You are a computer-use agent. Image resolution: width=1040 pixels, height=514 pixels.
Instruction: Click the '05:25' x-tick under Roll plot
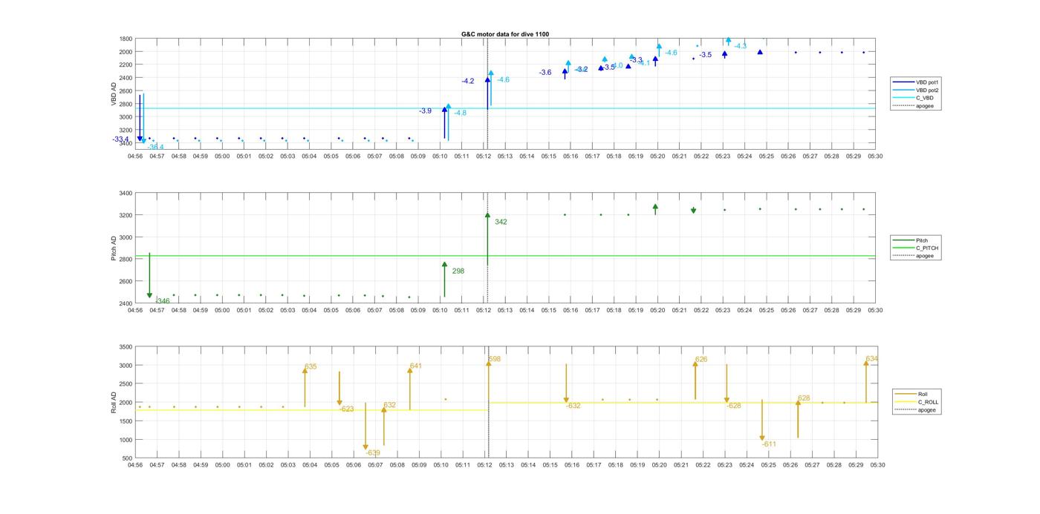[x=768, y=465]
